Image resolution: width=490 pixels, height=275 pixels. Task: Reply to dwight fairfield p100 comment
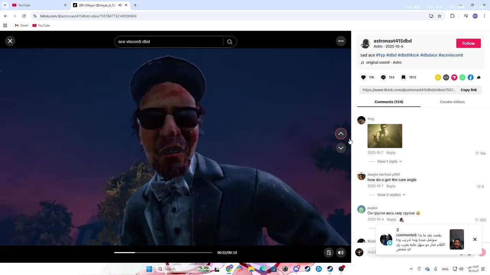click(391, 186)
